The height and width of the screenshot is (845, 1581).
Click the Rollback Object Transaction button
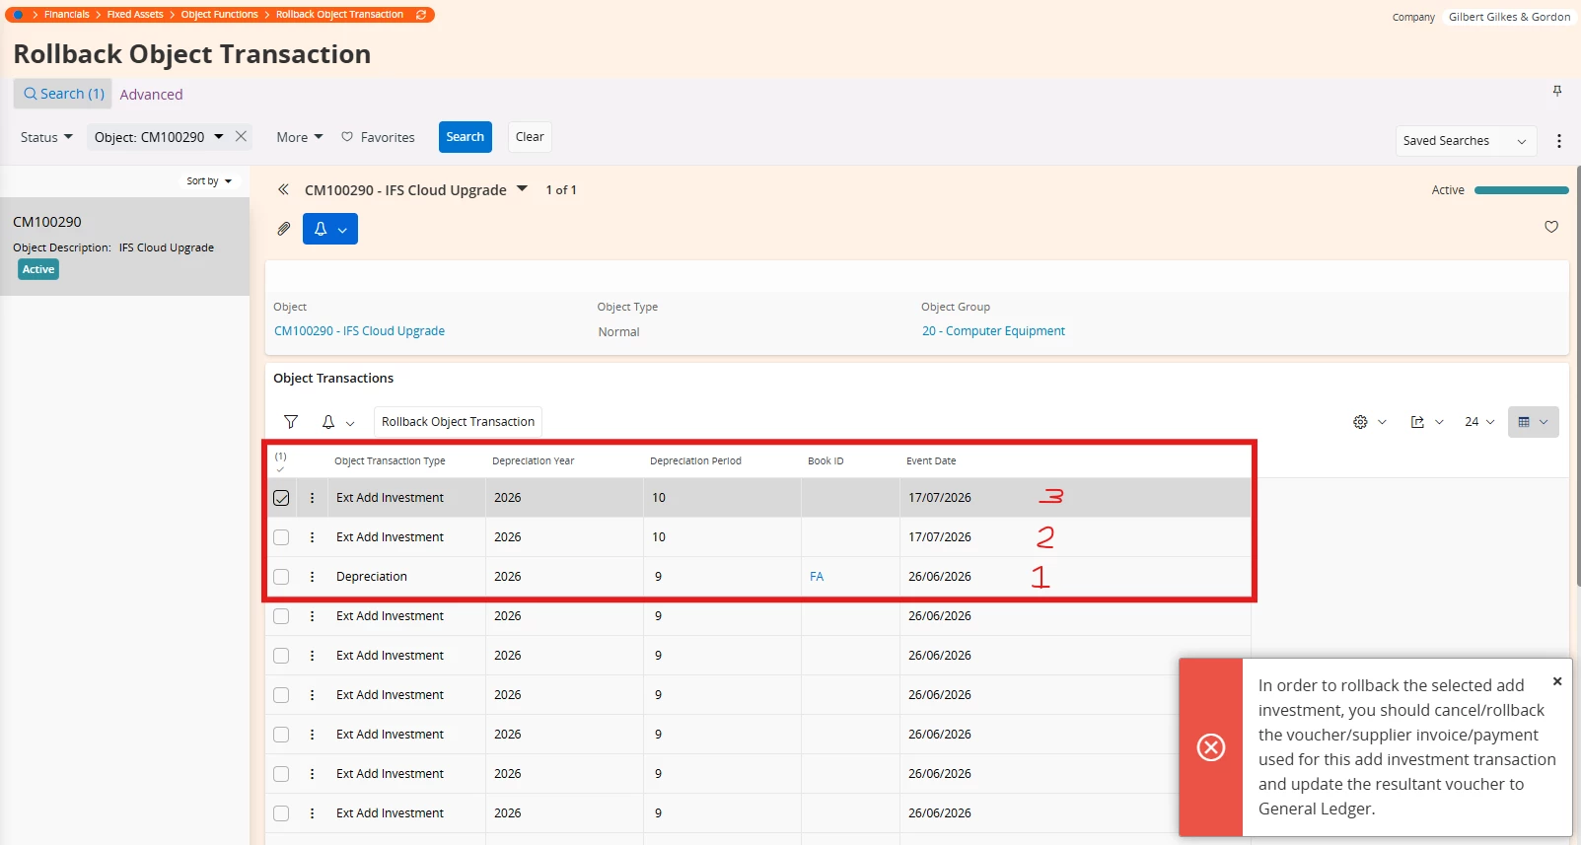pos(458,422)
